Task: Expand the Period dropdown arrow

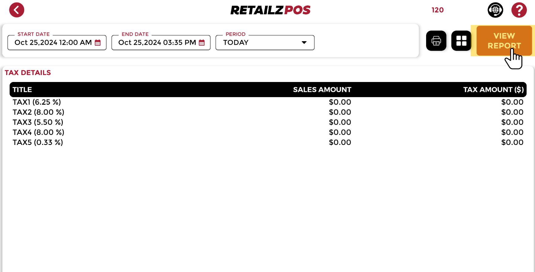Action: tap(304, 43)
